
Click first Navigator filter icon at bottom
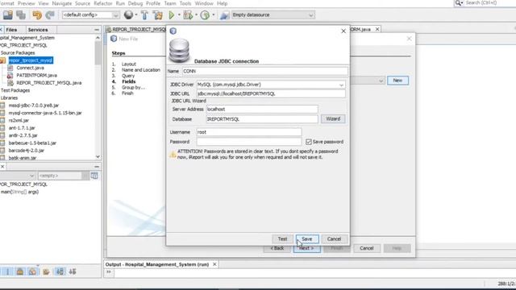click(7, 271)
